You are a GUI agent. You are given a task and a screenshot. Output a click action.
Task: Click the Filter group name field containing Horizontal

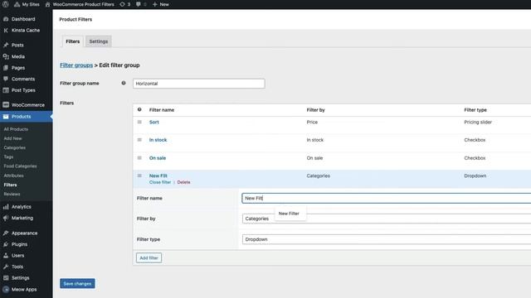tap(199, 84)
